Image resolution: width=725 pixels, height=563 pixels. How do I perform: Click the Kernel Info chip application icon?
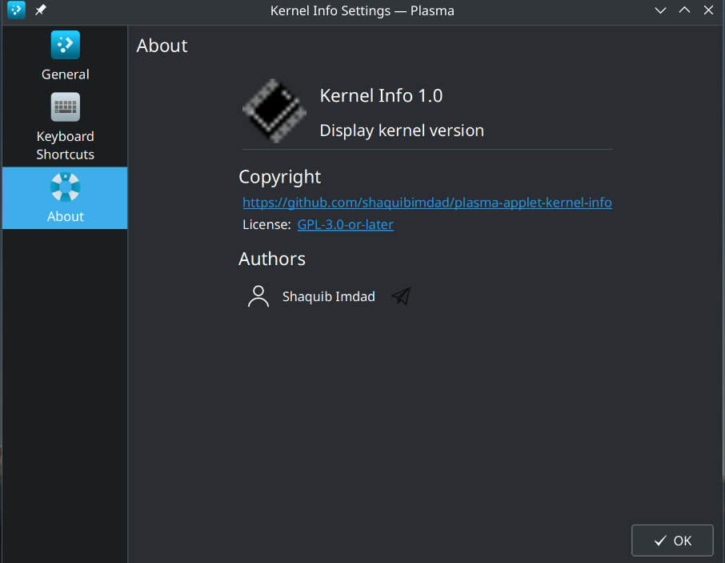click(274, 111)
